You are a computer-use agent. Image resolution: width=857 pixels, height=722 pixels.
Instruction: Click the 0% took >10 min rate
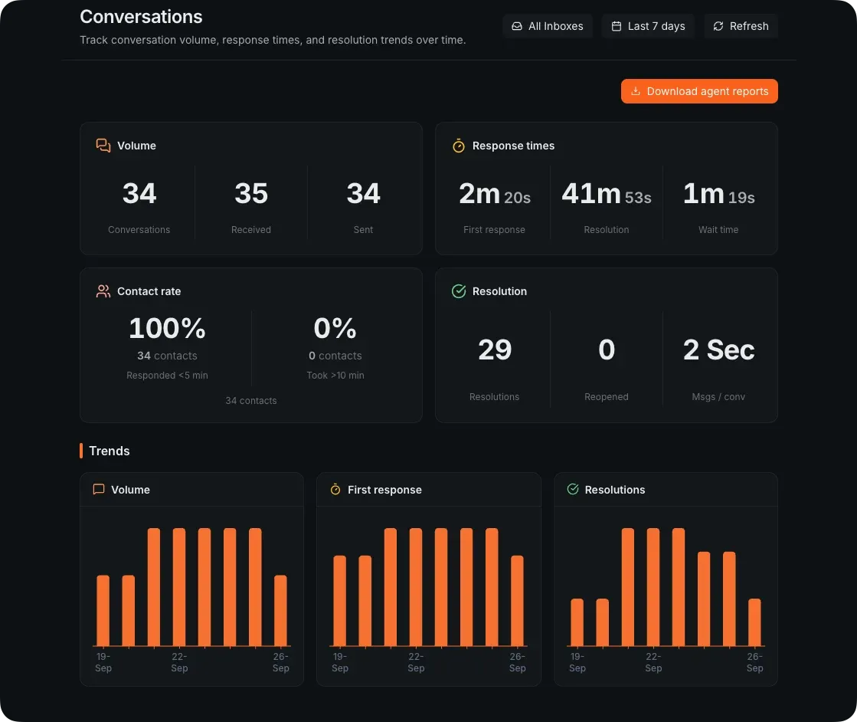click(x=335, y=328)
